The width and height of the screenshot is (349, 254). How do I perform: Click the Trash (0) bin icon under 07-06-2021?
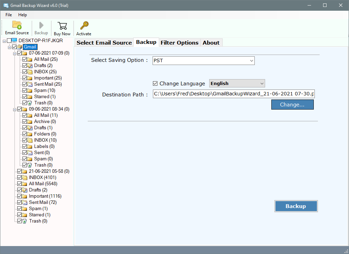click(30, 103)
